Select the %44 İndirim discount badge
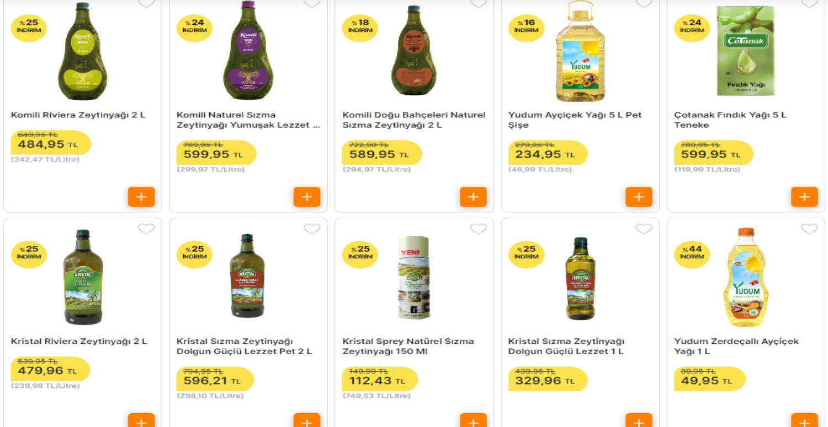Screen dimensions: 828x427 (692, 253)
